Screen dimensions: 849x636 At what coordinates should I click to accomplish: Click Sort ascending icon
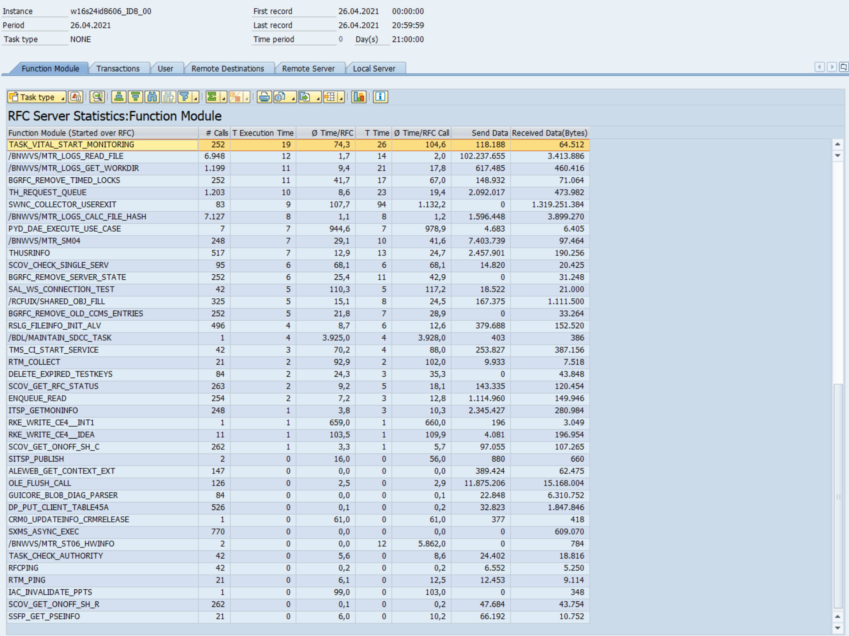click(x=119, y=97)
